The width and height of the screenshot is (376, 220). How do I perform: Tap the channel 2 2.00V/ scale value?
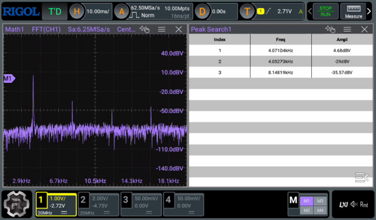[100, 199]
